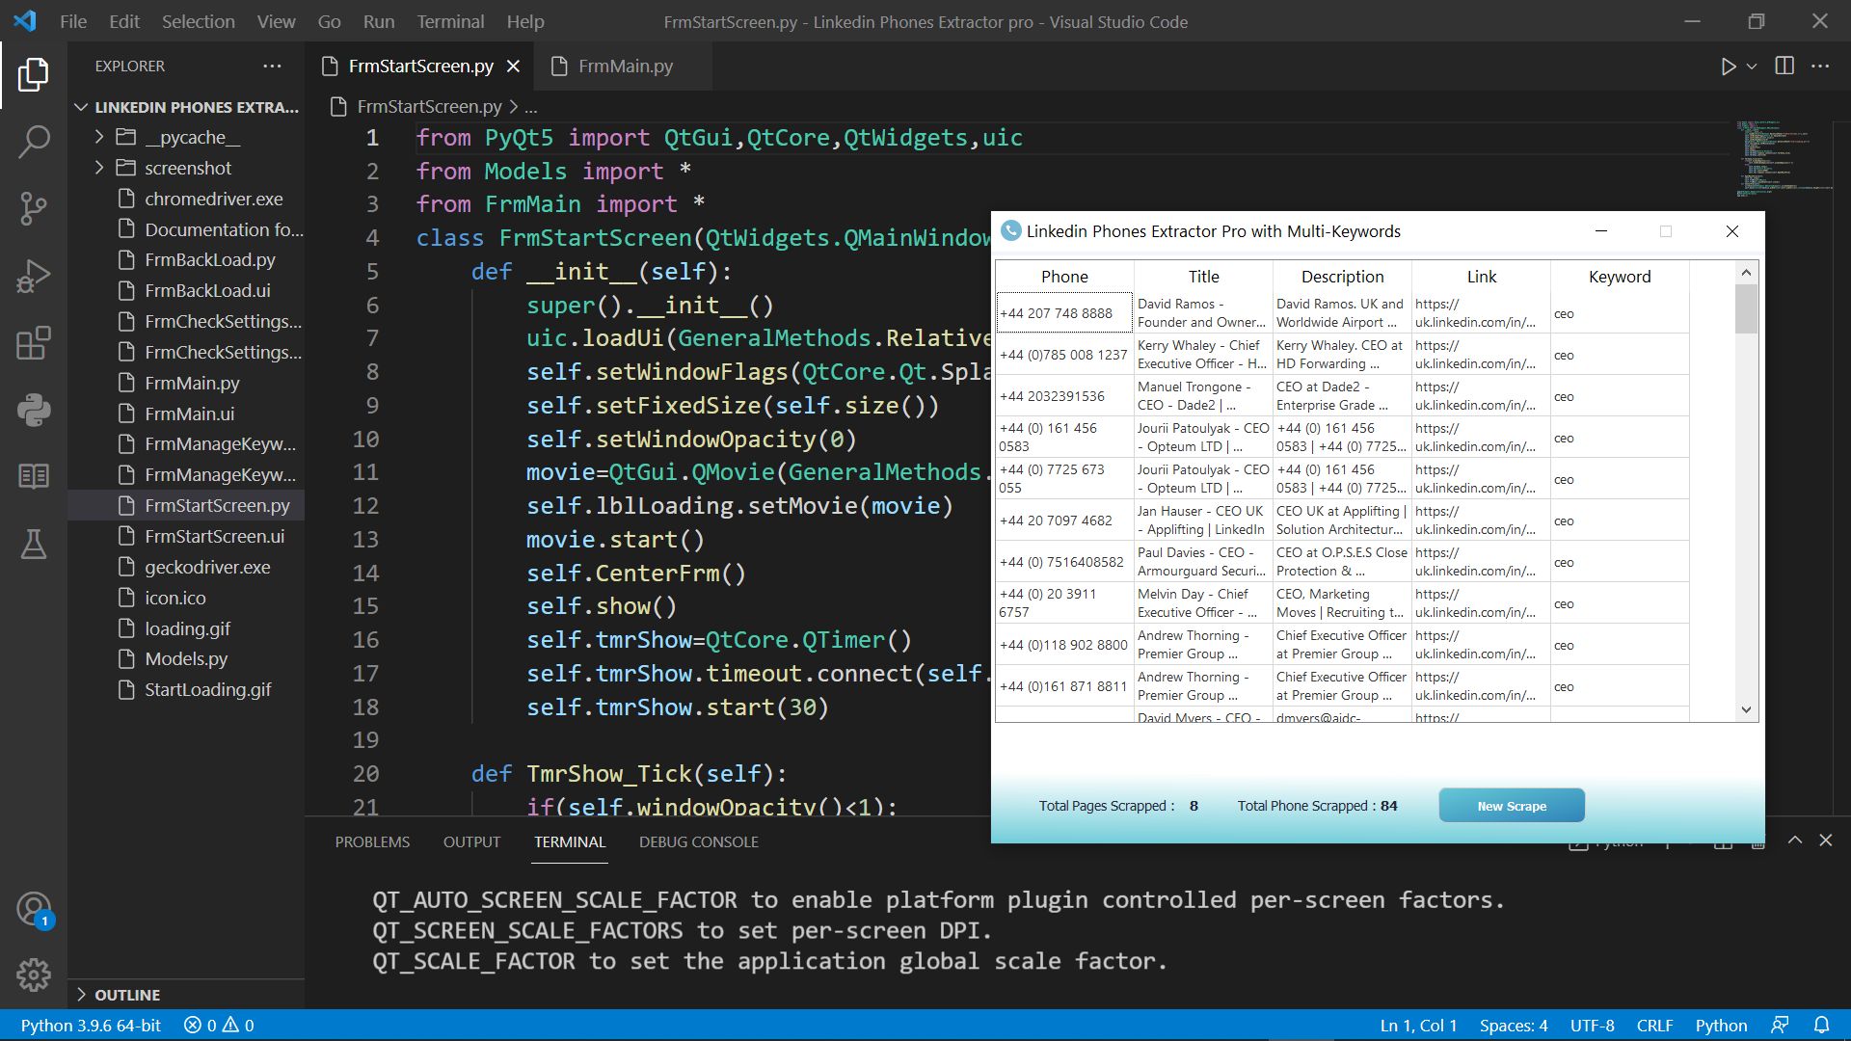Viewport: 1851px width, 1041px height.
Task: Click the Linkedin Extractor app window icon
Action: (1011, 231)
